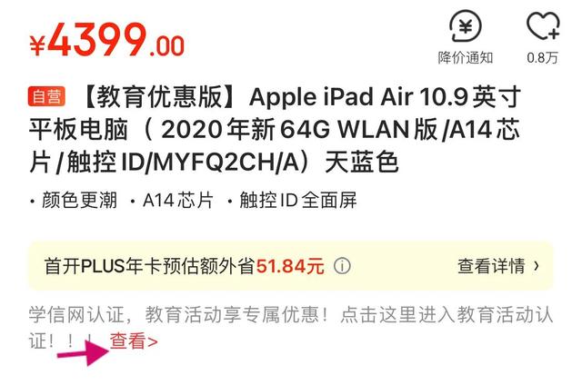Click the pink arrow annotation

(x=83, y=352)
